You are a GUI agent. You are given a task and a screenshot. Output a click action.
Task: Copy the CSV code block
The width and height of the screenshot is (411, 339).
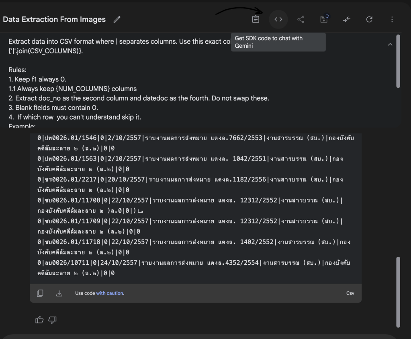point(40,293)
